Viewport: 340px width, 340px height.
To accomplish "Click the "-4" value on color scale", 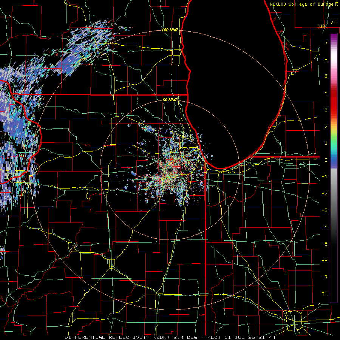I will point(325,227).
